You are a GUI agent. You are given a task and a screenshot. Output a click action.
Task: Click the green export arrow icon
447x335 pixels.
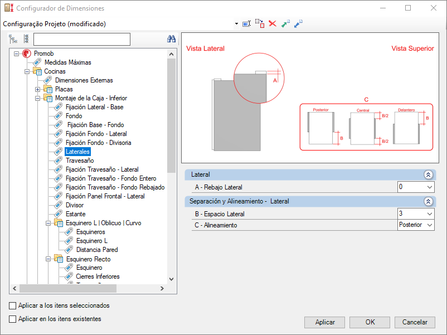[x=285, y=23]
